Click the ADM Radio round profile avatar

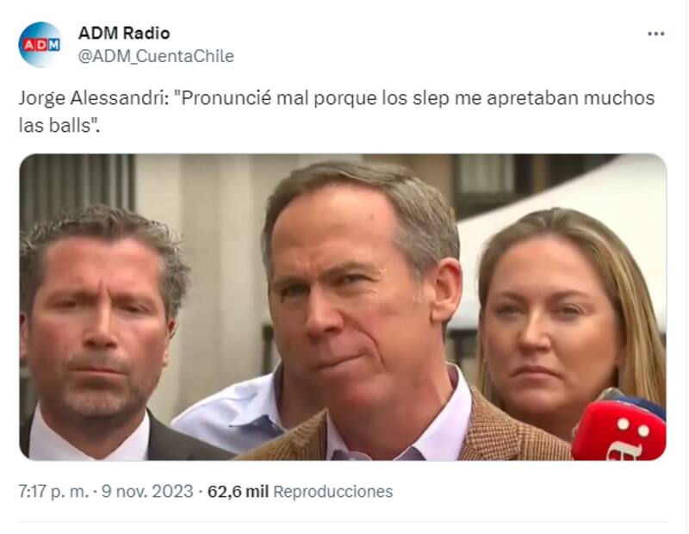tap(40, 45)
